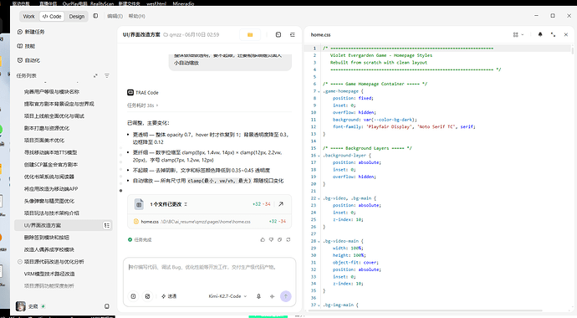Click the second round icon in input toolbar
The height and width of the screenshot is (318, 577).
point(147,296)
